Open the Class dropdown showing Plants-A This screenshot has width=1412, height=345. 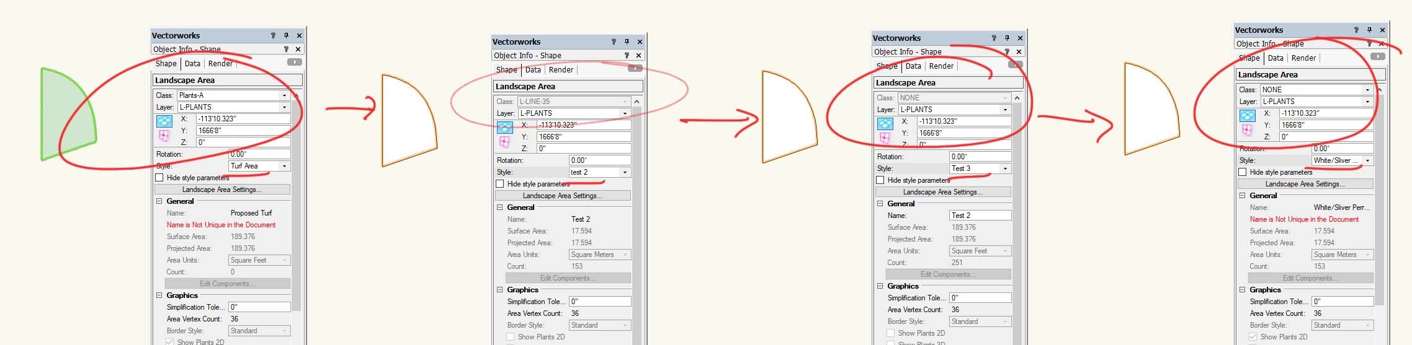(284, 95)
